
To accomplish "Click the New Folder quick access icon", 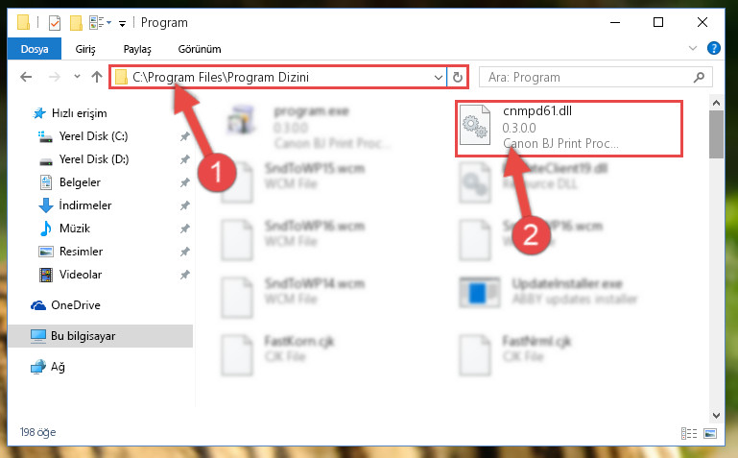I will pyautogui.click(x=76, y=23).
